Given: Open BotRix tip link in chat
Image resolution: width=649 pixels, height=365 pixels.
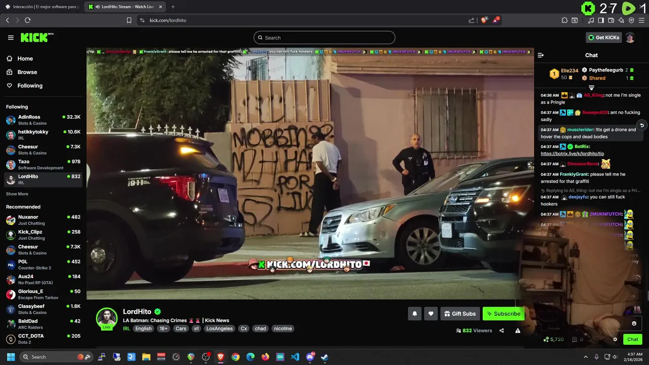Looking at the screenshot, I should pos(572,154).
